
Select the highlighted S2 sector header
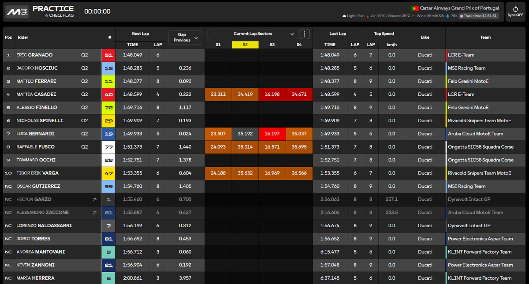(x=245, y=45)
